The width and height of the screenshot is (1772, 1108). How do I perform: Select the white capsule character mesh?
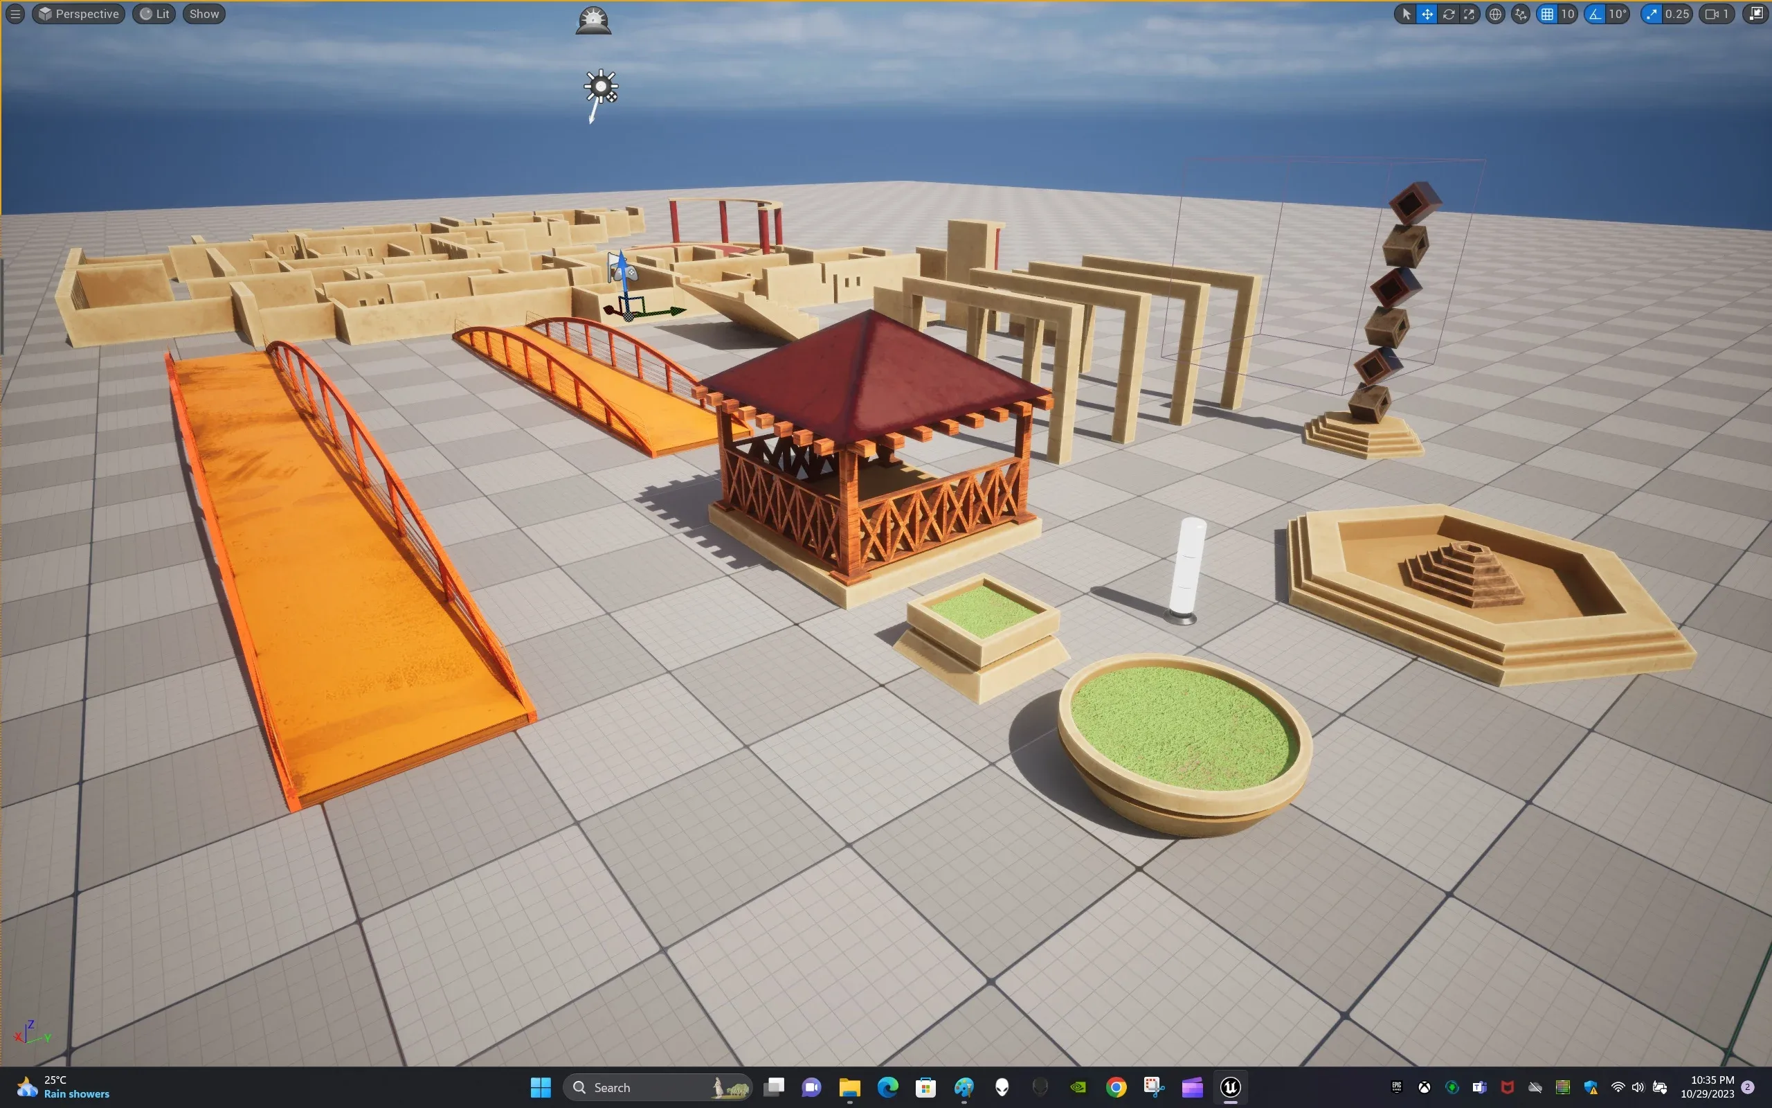click(1187, 570)
